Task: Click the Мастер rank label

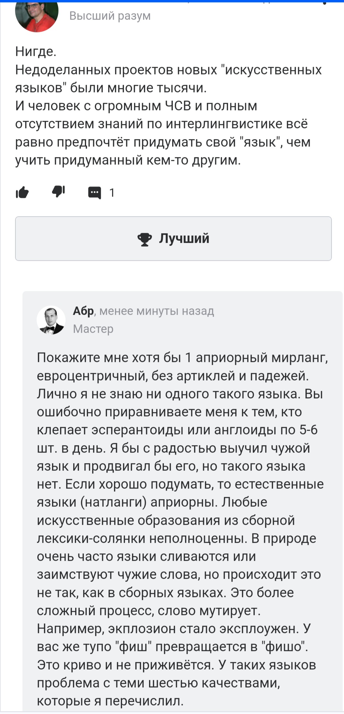Action: [x=93, y=329]
